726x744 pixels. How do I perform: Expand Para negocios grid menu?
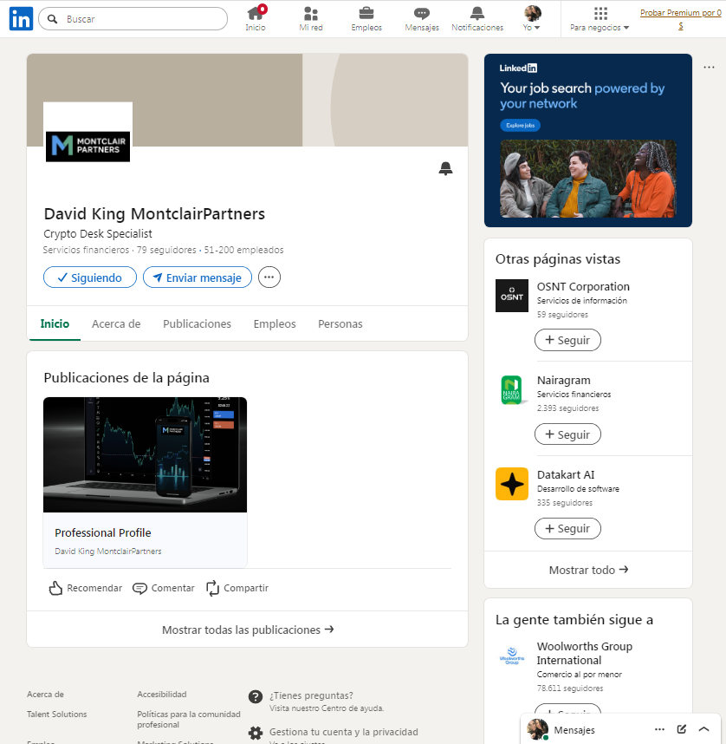[600, 19]
